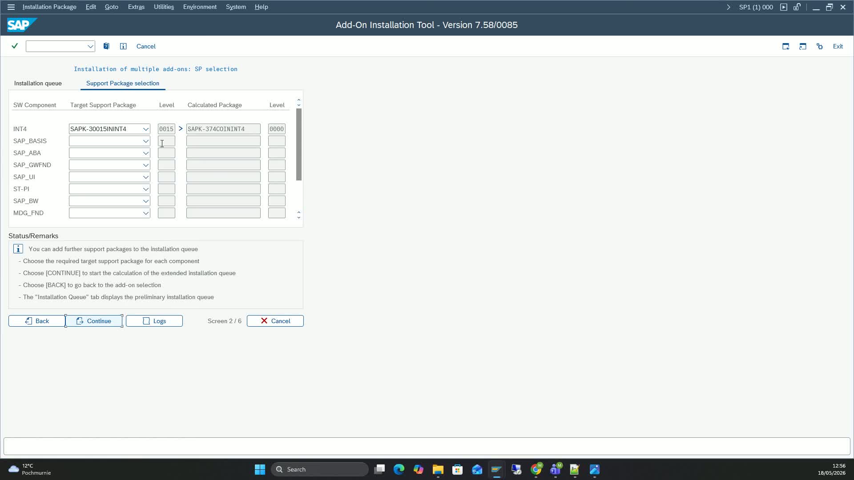854x480 pixels.
Task: Click the create new session icon
Action: point(786,46)
